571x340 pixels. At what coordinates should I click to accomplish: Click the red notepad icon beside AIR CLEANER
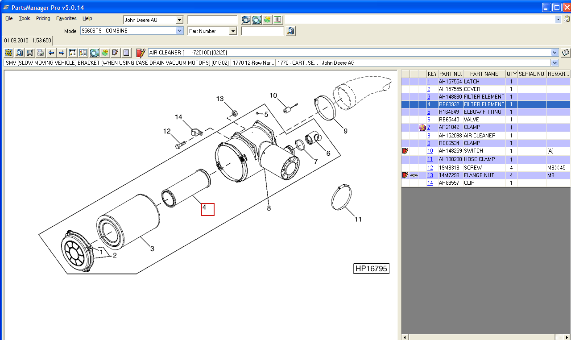click(141, 53)
